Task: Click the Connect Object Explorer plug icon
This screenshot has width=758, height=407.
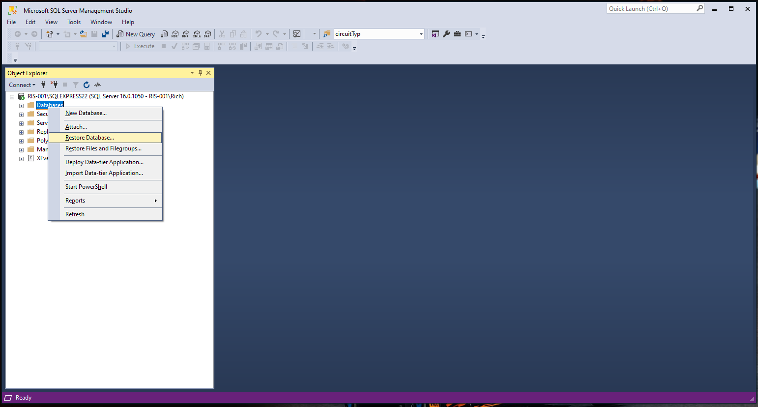Action: [x=43, y=85]
